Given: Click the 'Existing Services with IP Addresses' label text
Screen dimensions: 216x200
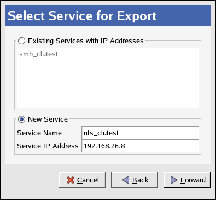Looking at the screenshot, I should (x=86, y=41).
